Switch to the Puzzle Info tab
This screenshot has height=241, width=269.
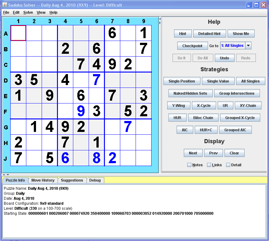pyautogui.click(x=15, y=180)
